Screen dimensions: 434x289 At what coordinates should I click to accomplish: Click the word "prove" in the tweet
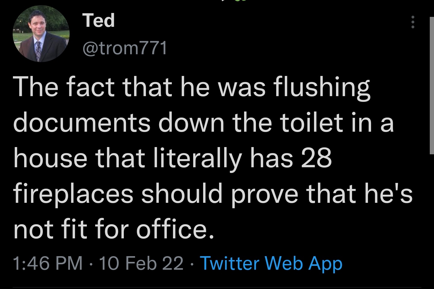point(265,193)
